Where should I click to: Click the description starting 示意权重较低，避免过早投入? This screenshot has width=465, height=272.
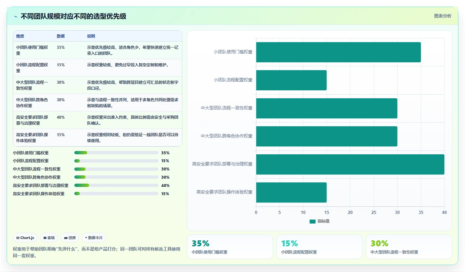coord(128,65)
